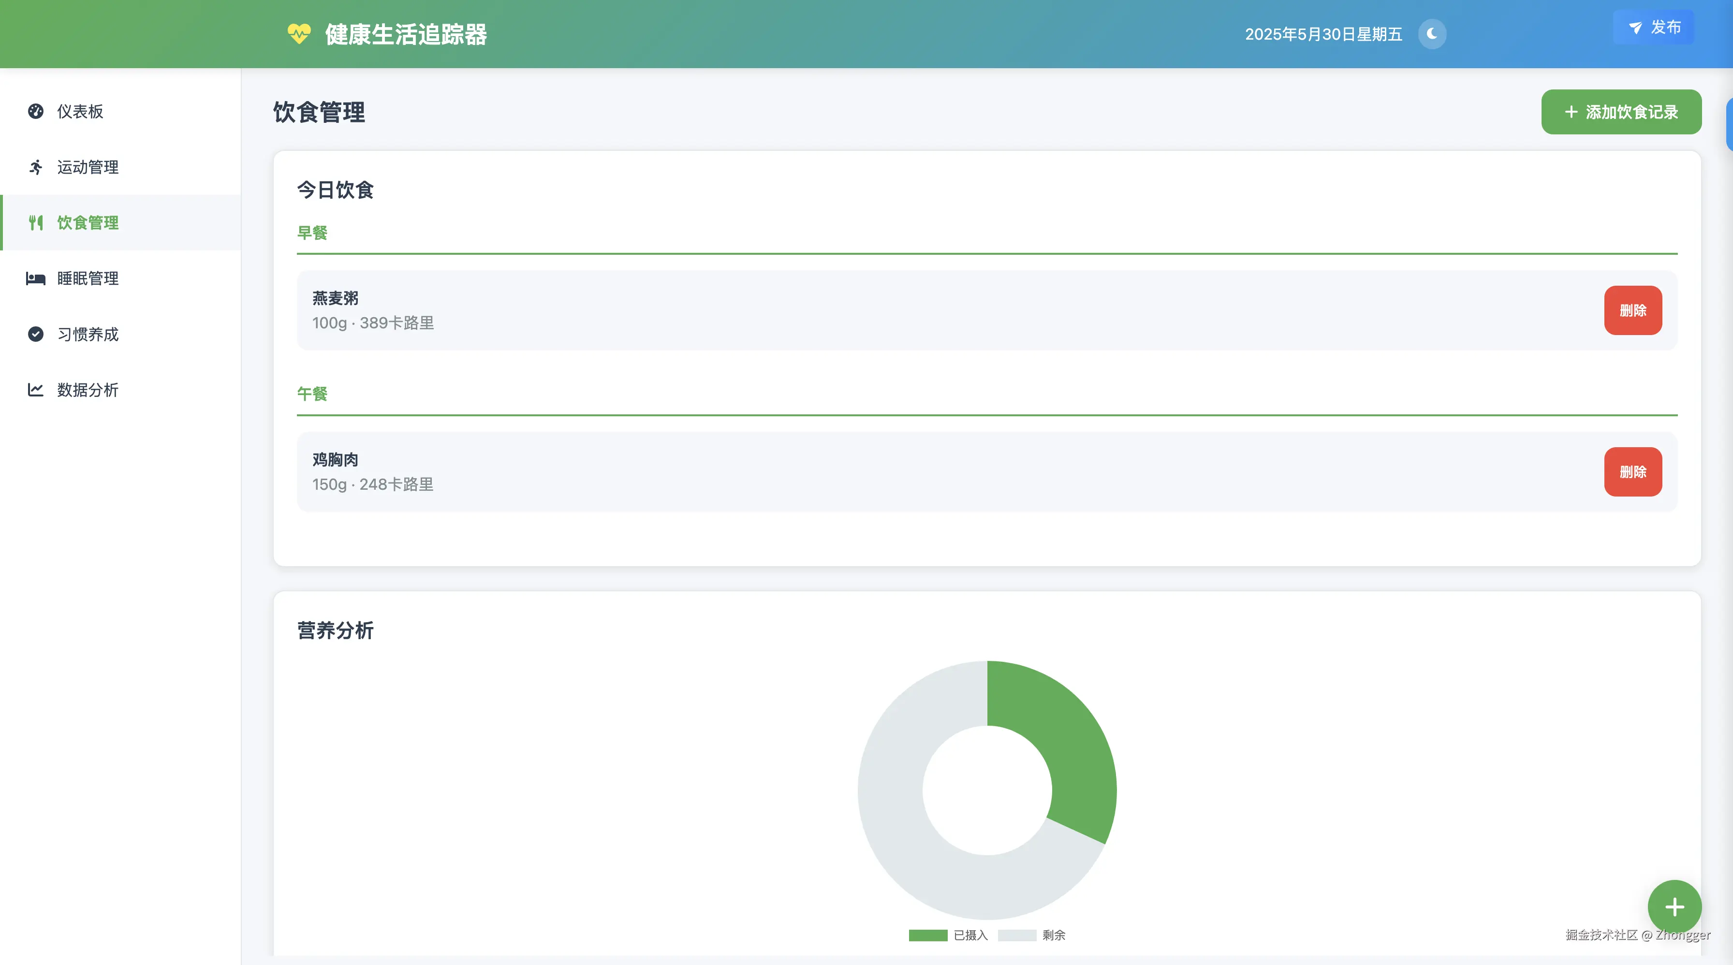Screen dimensions: 1733x965
Task: Go to the 运动管理 section
Action: tap(88, 167)
